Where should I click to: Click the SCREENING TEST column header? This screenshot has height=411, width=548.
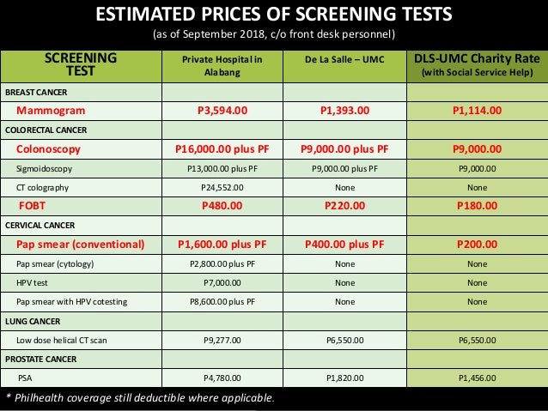(x=81, y=64)
